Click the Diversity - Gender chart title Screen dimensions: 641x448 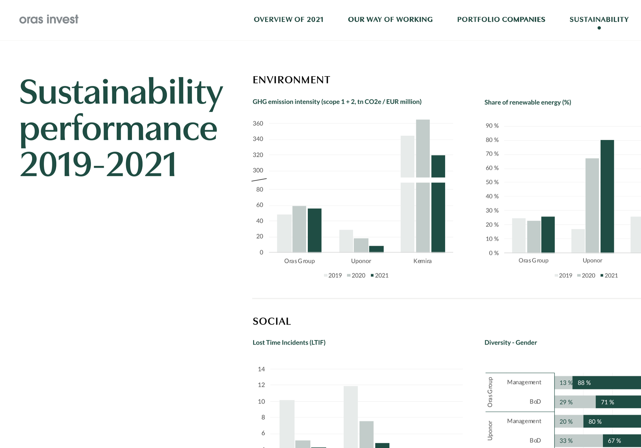coord(511,343)
